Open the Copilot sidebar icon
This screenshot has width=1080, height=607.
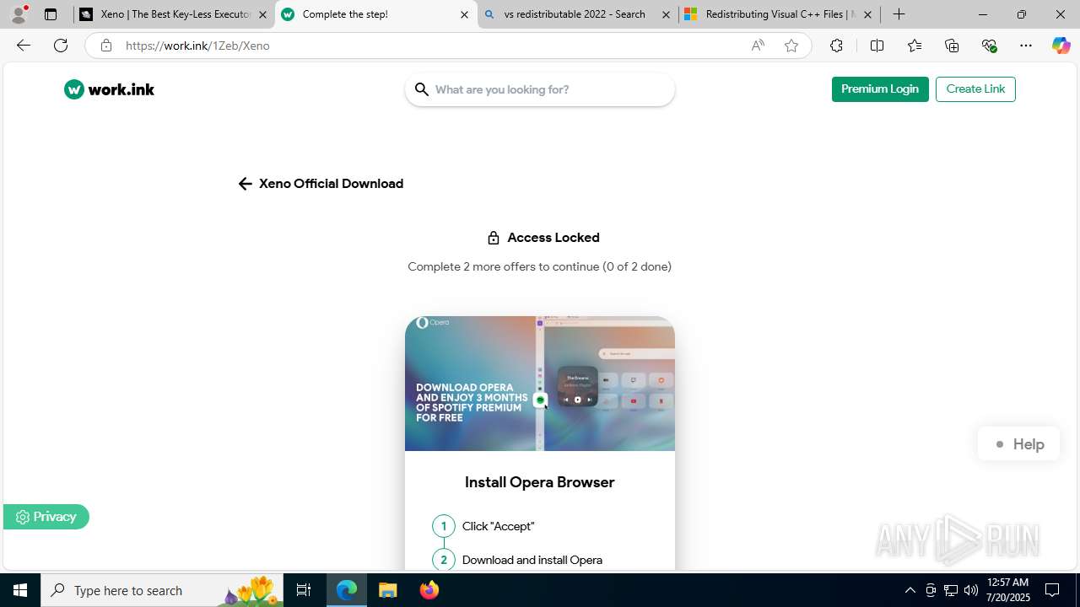(1061, 46)
